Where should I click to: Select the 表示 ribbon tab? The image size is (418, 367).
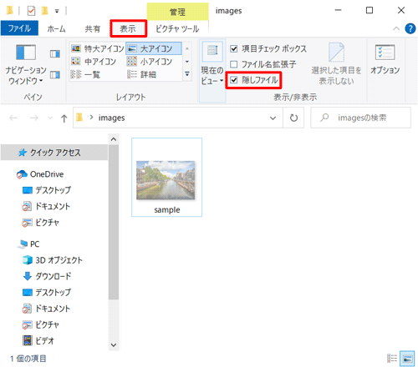[x=128, y=28]
